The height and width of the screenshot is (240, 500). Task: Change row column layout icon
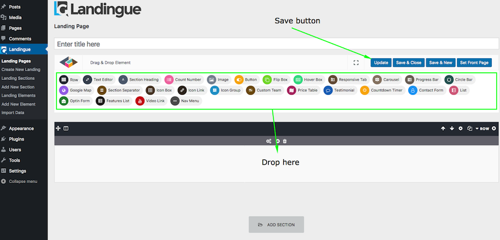point(66,129)
